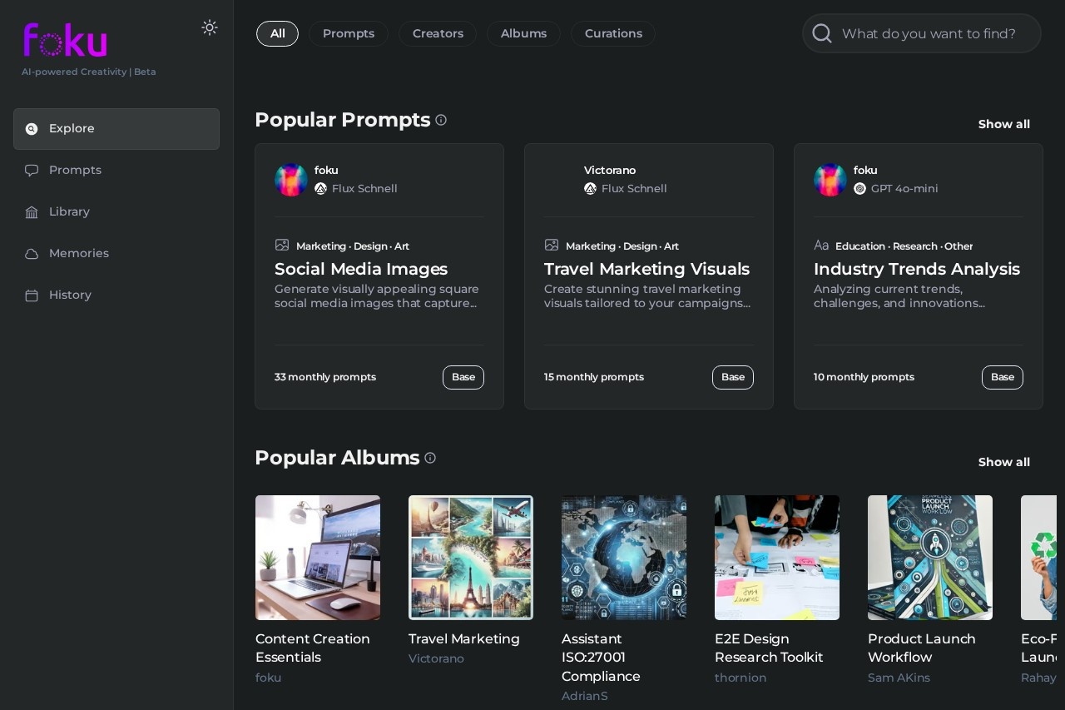Click Show all for Popular Prompts

tap(1003, 124)
